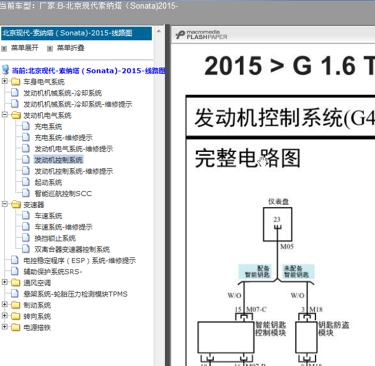
Task: Select the highlighted 发动机控制系统 item
Action: (59, 160)
